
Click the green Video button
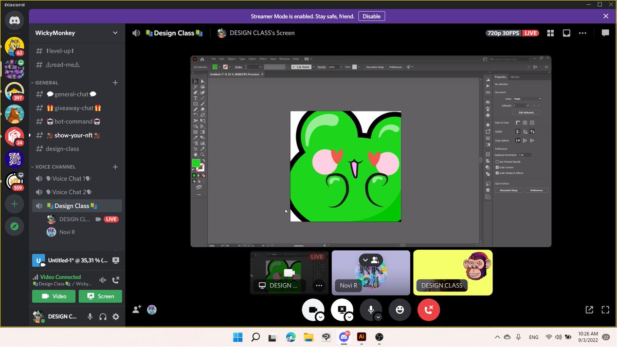(x=54, y=296)
